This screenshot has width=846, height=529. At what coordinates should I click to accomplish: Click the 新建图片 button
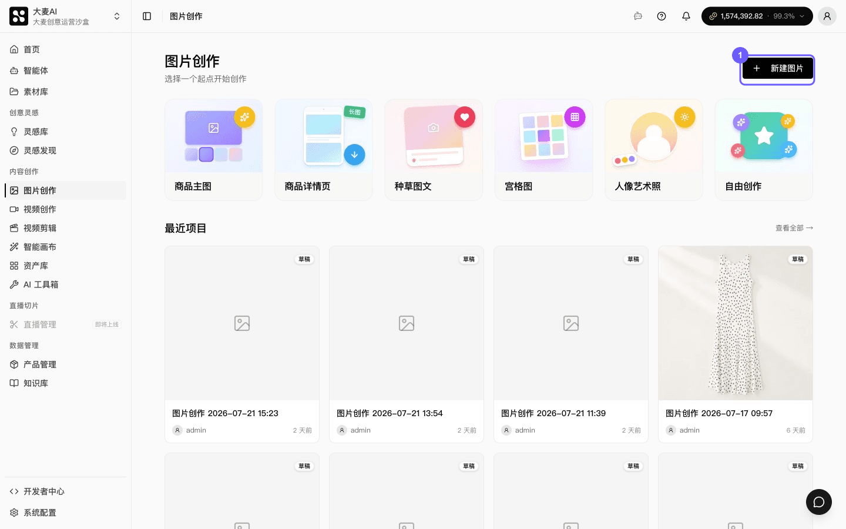click(x=777, y=69)
